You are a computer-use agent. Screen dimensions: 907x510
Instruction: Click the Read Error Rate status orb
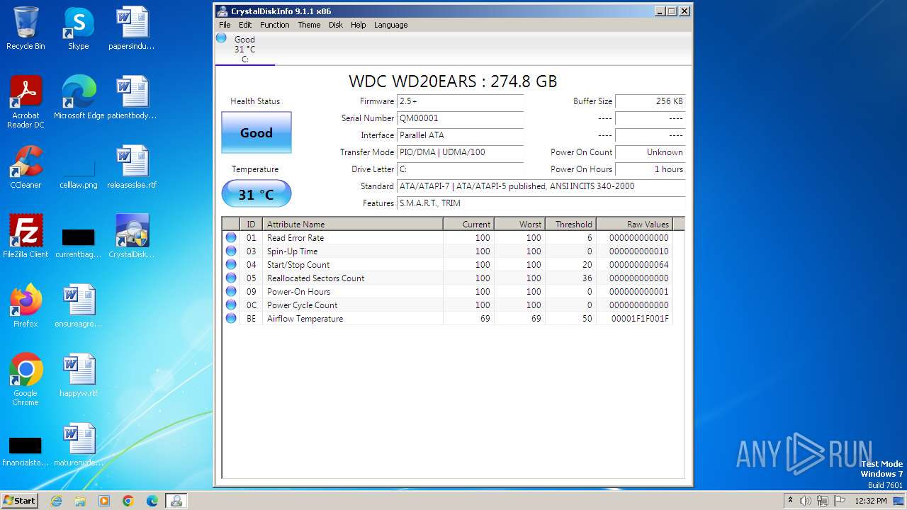pyautogui.click(x=231, y=238)
